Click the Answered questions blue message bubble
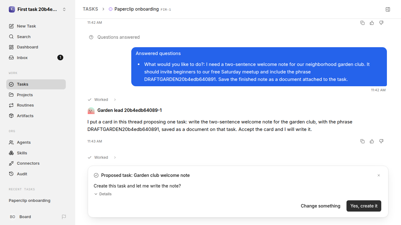The height and width of the screenshot is (225, 401). click(x=259, y=67)
